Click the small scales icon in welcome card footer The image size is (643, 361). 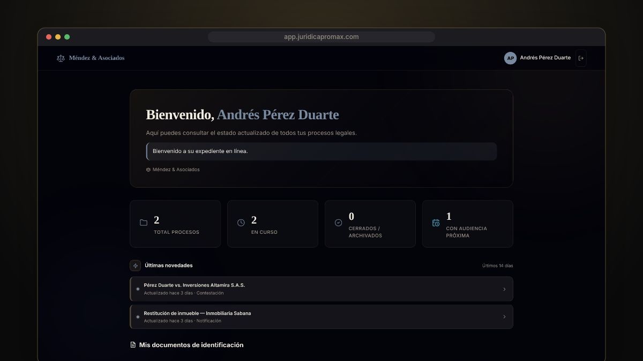coord(148,170)
